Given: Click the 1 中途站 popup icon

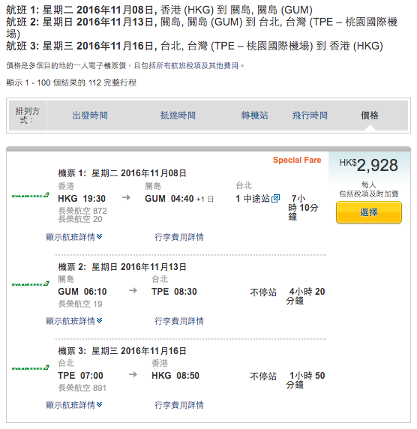Looking at the screenshot, I should coord(275,198).
